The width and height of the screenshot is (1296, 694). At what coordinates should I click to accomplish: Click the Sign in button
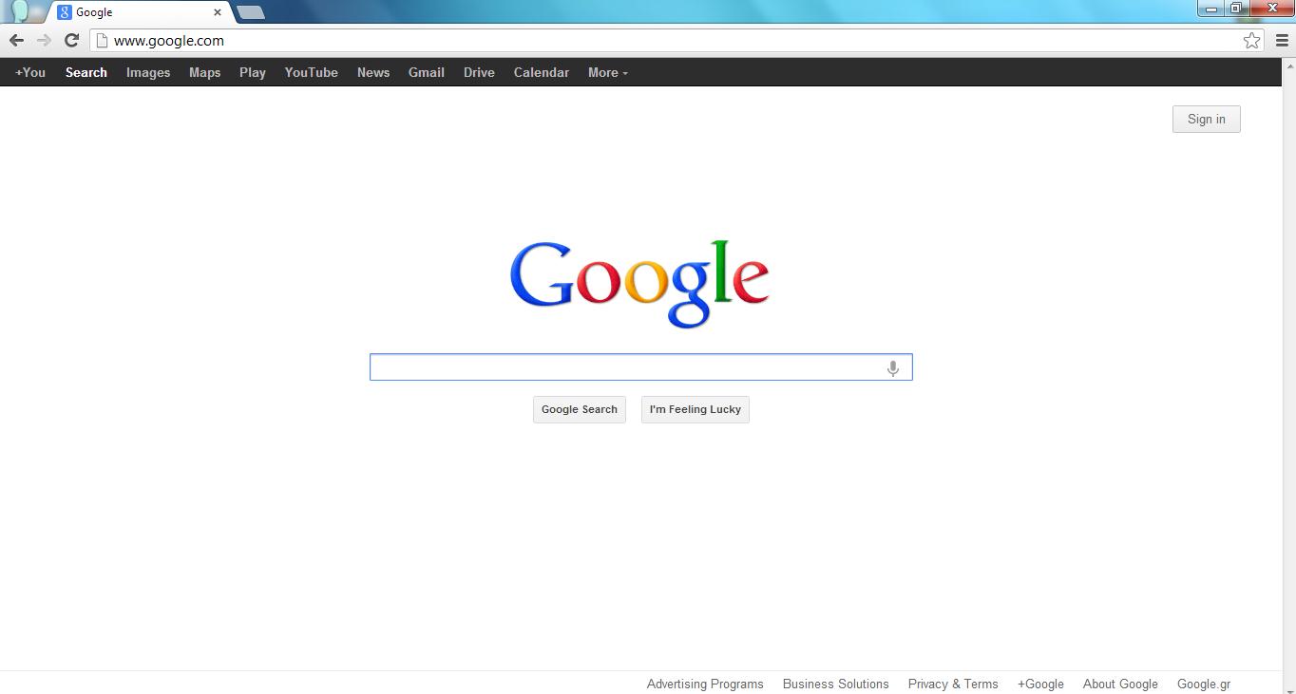point(1206,119)
